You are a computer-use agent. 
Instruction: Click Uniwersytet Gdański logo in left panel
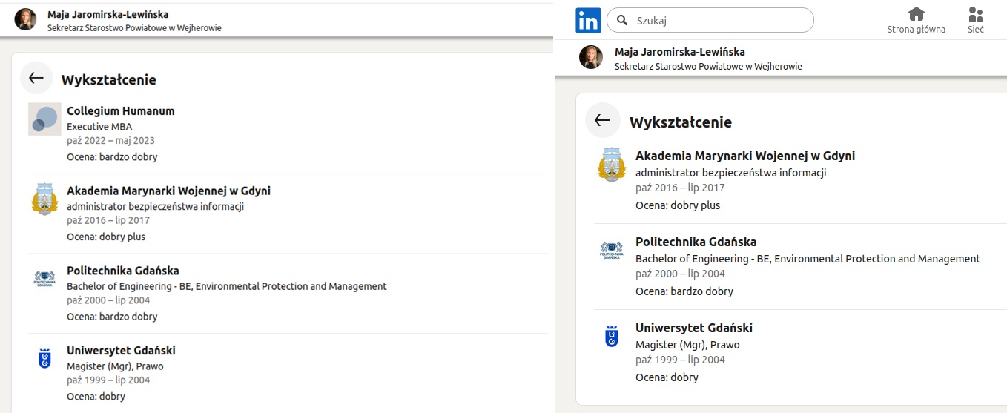click(x=44, y=359)
